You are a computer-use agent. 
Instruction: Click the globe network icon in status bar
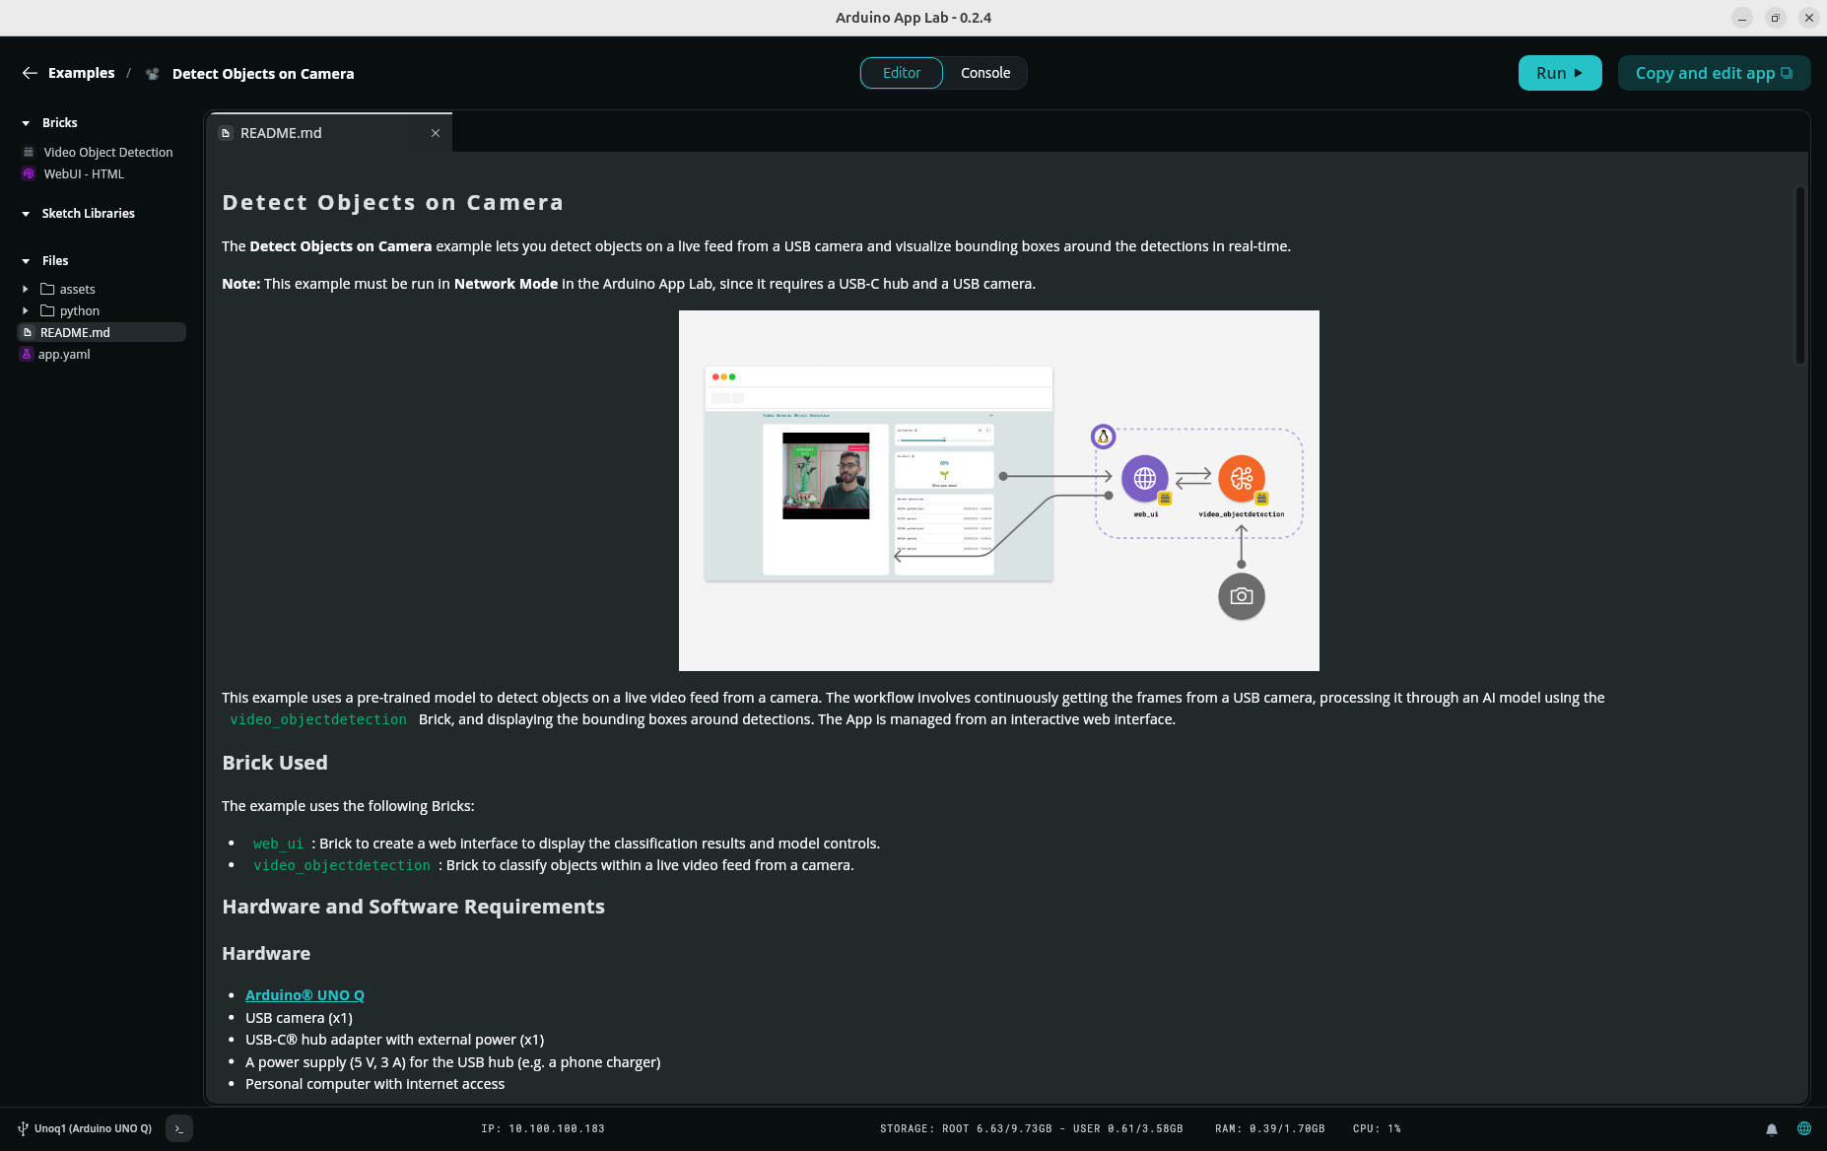pyautogui.click(x=1804, y=1128)
